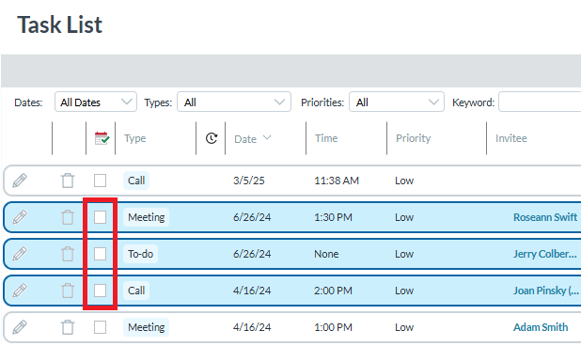
Task: Tick the To-do task checkbox
Action: tap(100, 254)
